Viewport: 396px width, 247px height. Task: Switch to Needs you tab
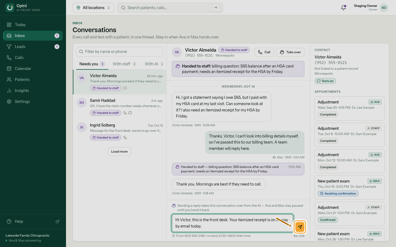[92, 64]
